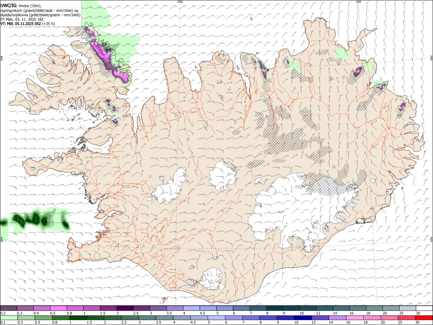
Task: Click the '1.7' rain value offshore southwest
Action: click(35, 220)
